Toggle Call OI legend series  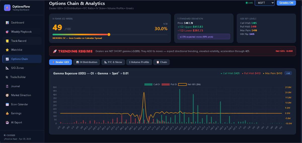tap(152, 84)
